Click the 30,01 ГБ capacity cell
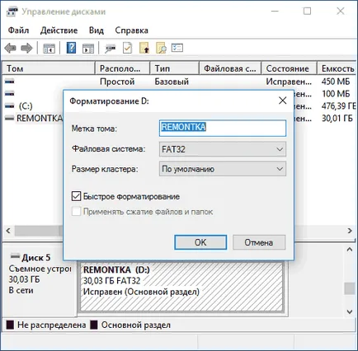This screenshot has width=358, height=351. click(x=337, y=118)
